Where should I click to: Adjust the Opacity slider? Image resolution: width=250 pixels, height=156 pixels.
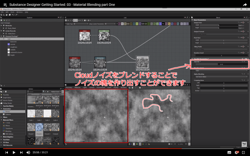click(x=222, y=64)
